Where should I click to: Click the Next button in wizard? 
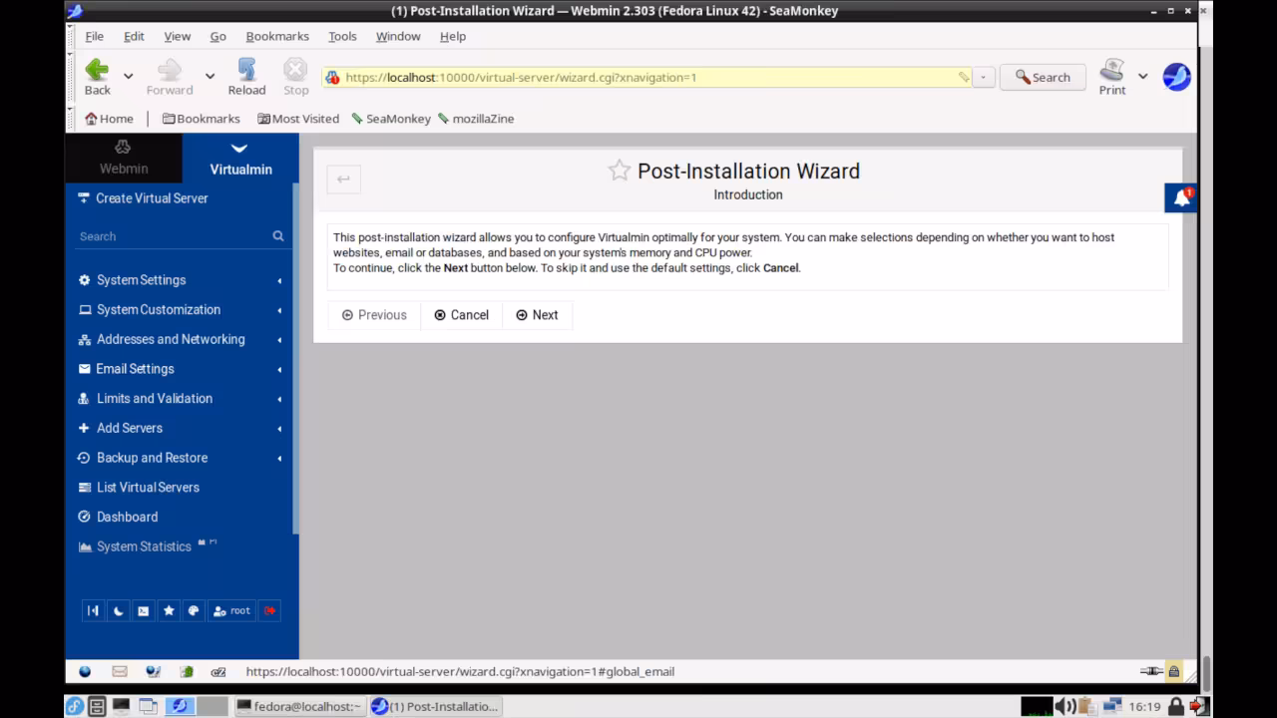pyautogui.click(x=537, y=315)
